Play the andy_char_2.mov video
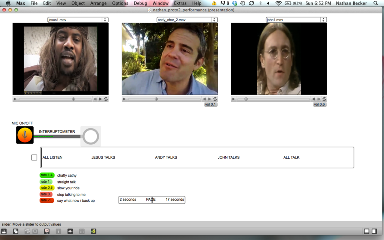The height and width of the screenshot is (240, 384). coord(124,99)
